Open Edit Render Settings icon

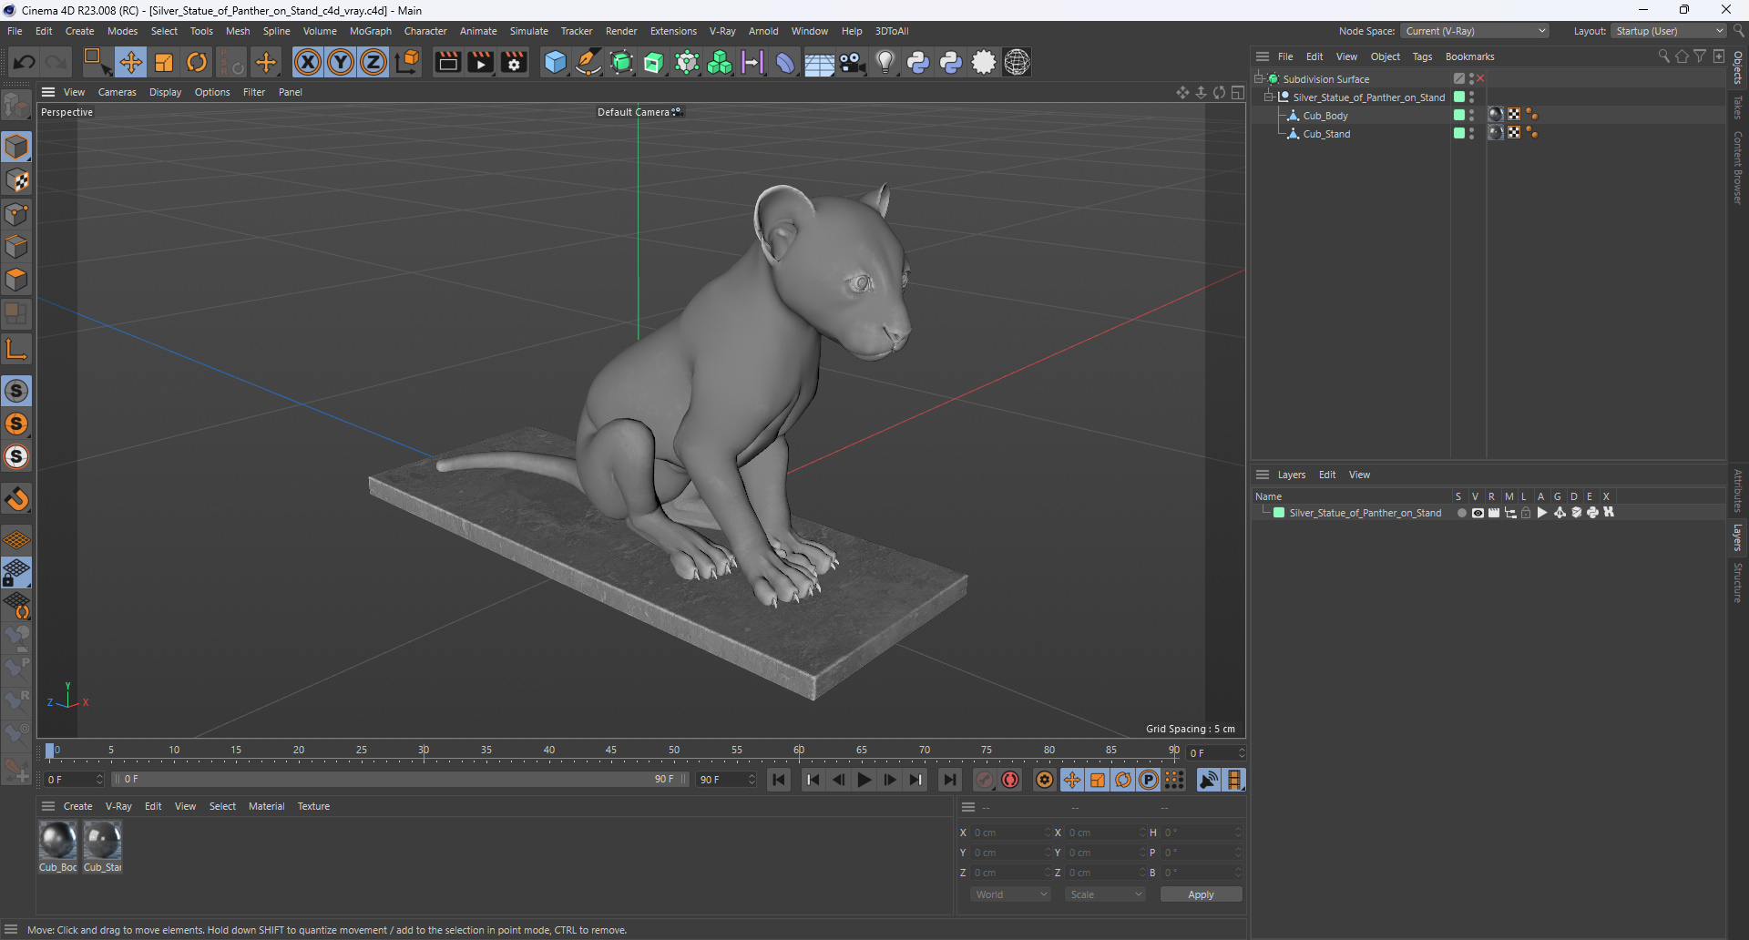click(514, 62)
